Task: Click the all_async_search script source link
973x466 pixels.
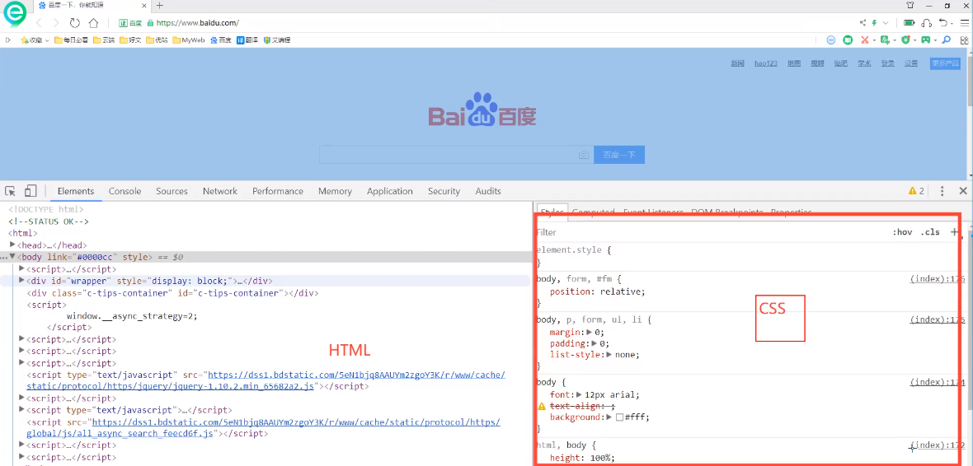Action: [x=265, y=427]
